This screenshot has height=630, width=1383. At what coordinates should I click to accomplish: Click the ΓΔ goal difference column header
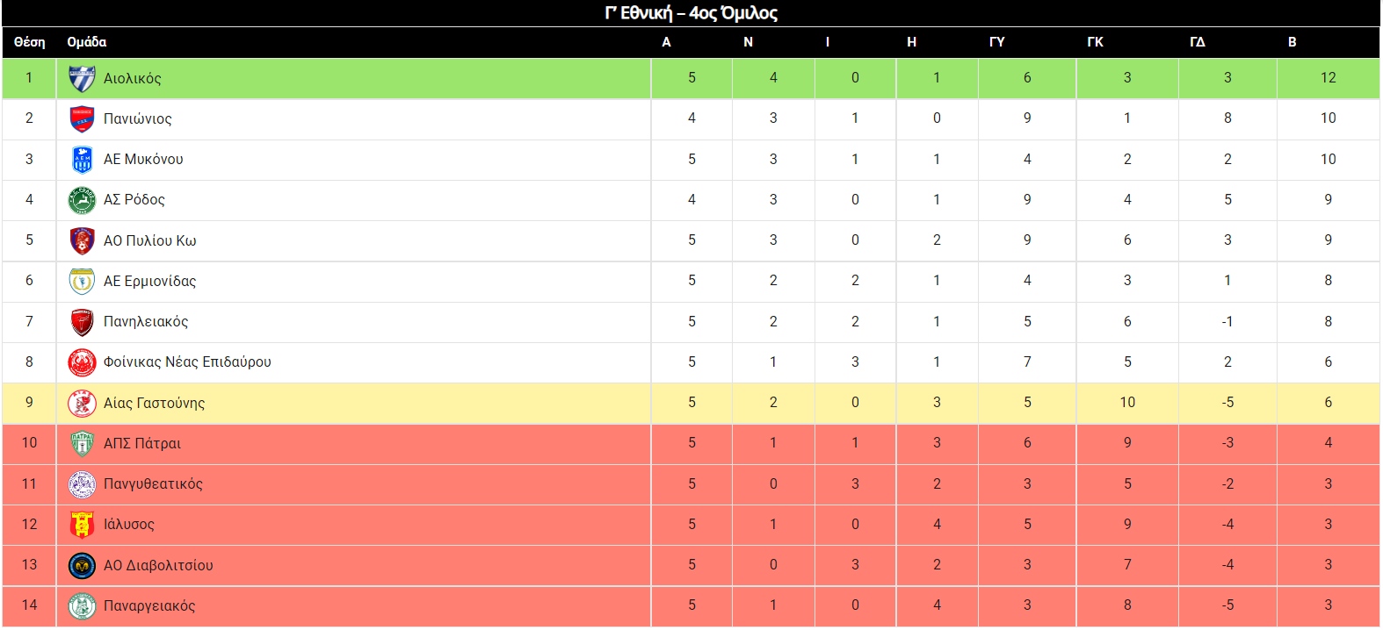pos(1197,42)
